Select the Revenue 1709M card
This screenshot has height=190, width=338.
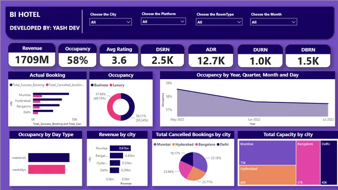point(32,55)
